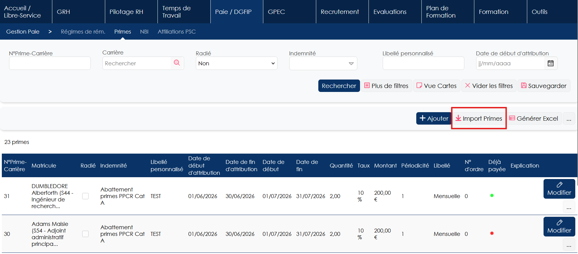Screen dimensions: 578x254
Task: Click Sauvegarder filters button
Action: pos(544,86)
